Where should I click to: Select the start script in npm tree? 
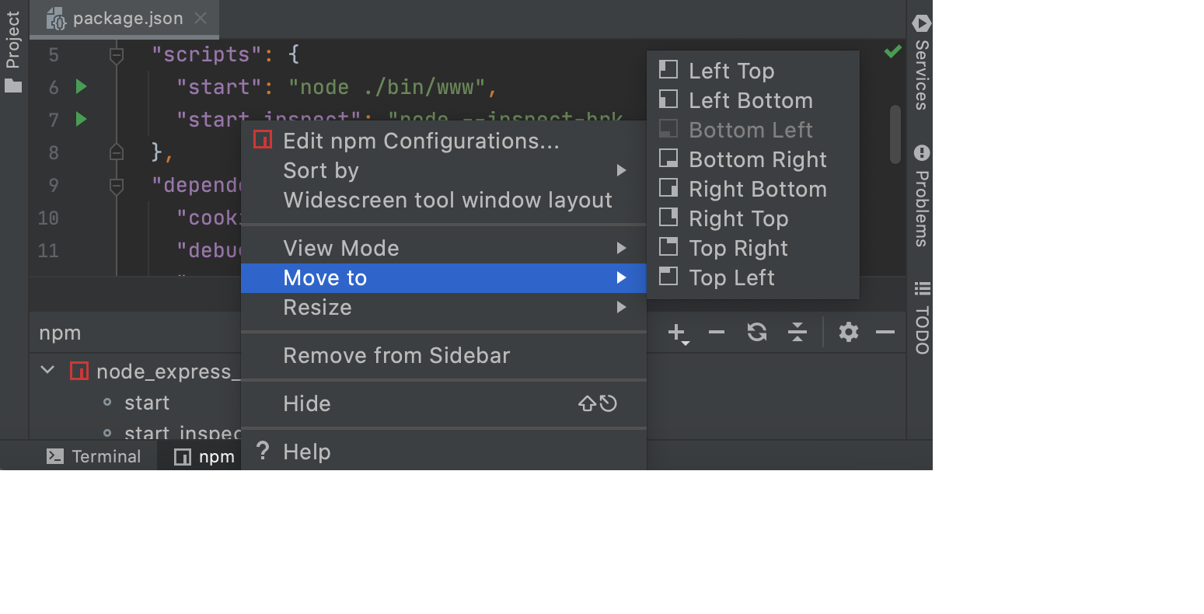point(147,403)
